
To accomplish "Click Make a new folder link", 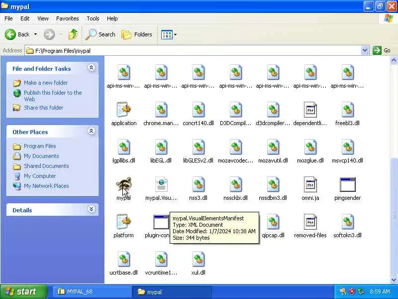I will click(x=46, y=83).
